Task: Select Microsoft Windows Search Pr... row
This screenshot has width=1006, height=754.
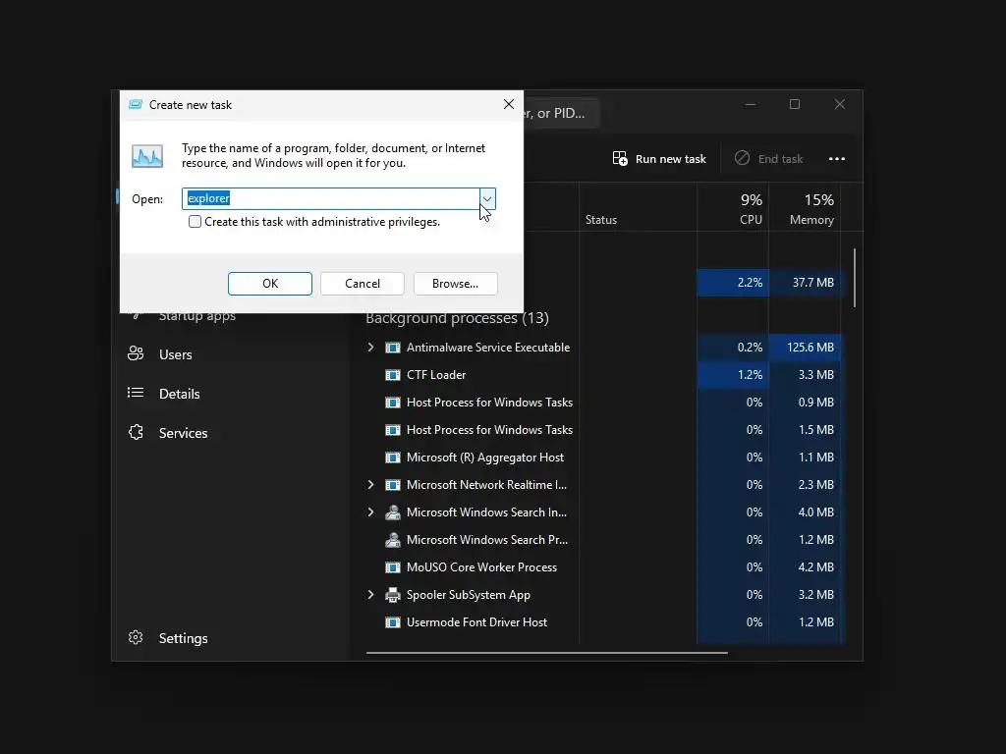Action: click(603, 540)
